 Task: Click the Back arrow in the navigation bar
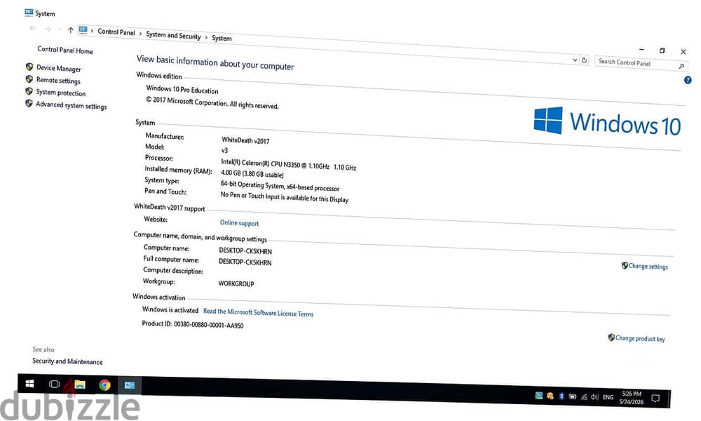[33, 28]
